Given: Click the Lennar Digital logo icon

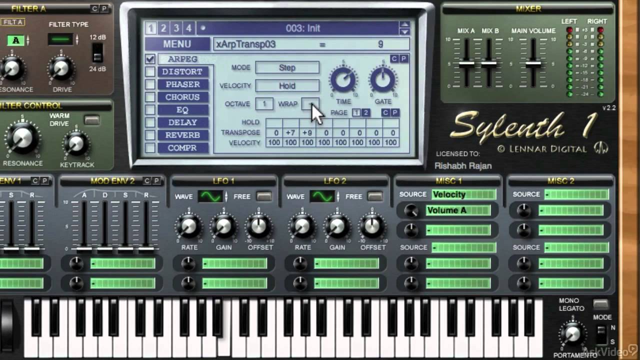Looking at the screenshot, I should click(600, 148).
